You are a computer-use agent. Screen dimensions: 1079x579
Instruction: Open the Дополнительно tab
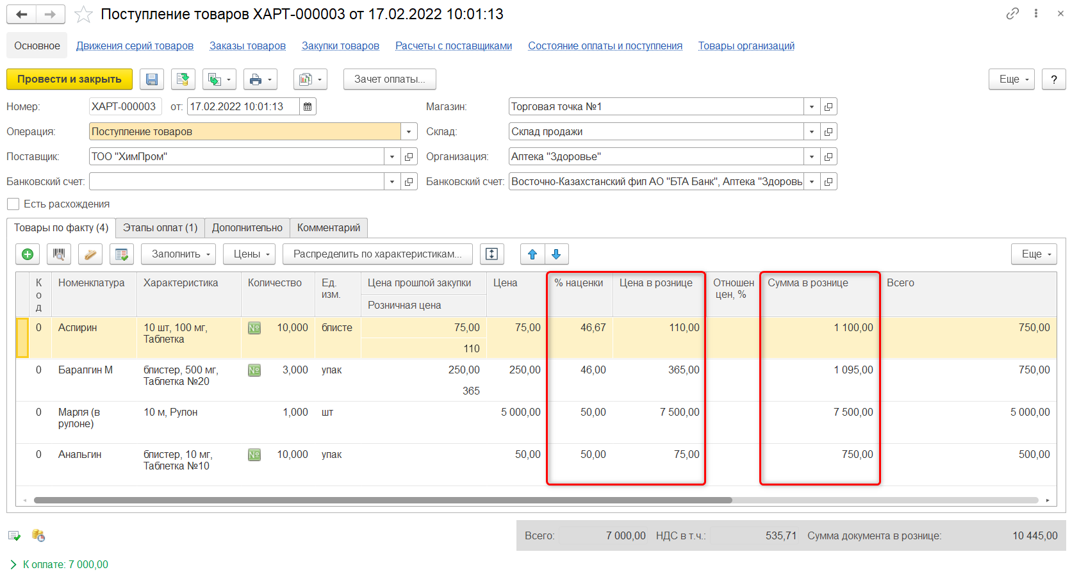(x=247, y=228)
